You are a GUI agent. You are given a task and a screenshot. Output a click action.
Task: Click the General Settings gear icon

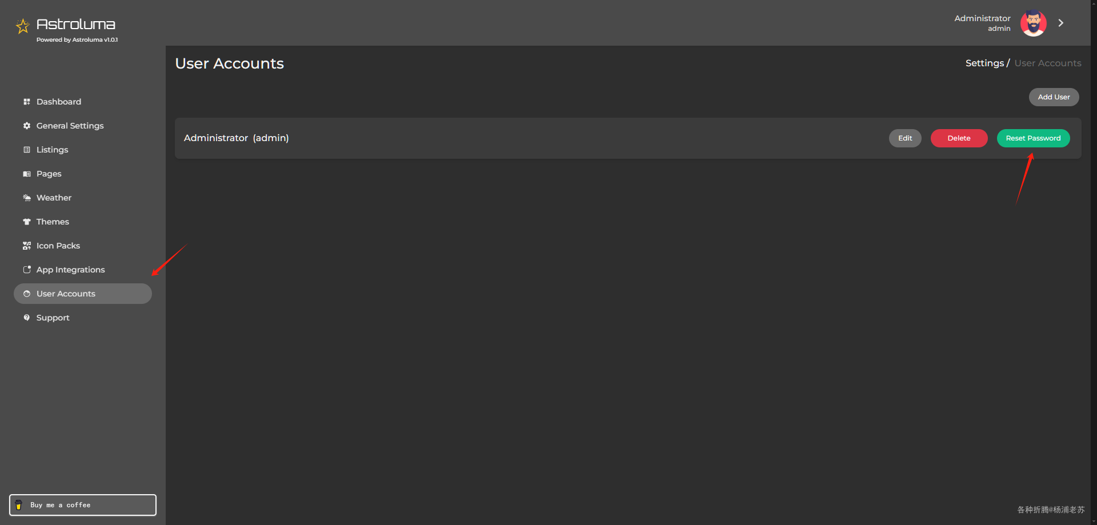[x=27, y=126]
